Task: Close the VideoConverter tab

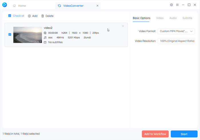Action: click(x=97, y=6)
